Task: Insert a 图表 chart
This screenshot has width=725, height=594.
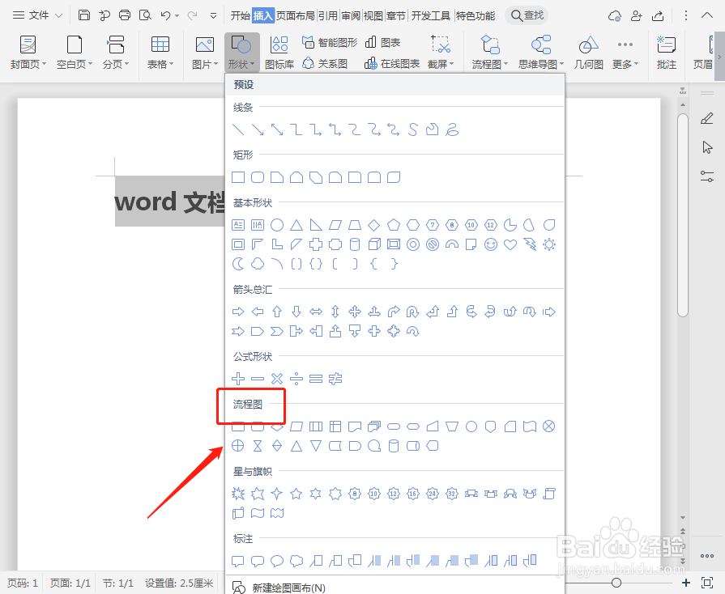Action: [382, 43]
